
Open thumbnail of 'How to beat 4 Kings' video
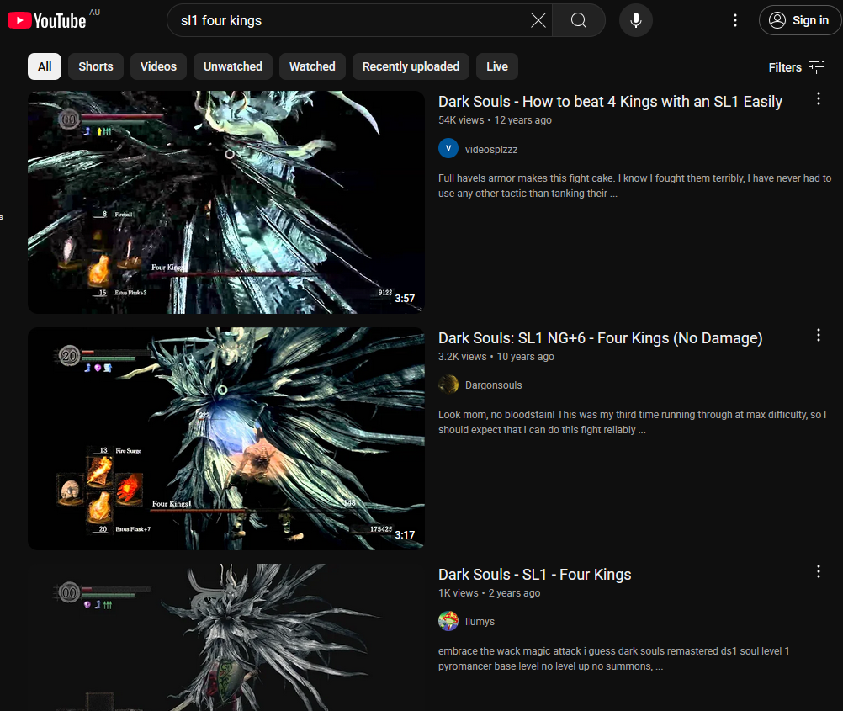pos(226,202)
